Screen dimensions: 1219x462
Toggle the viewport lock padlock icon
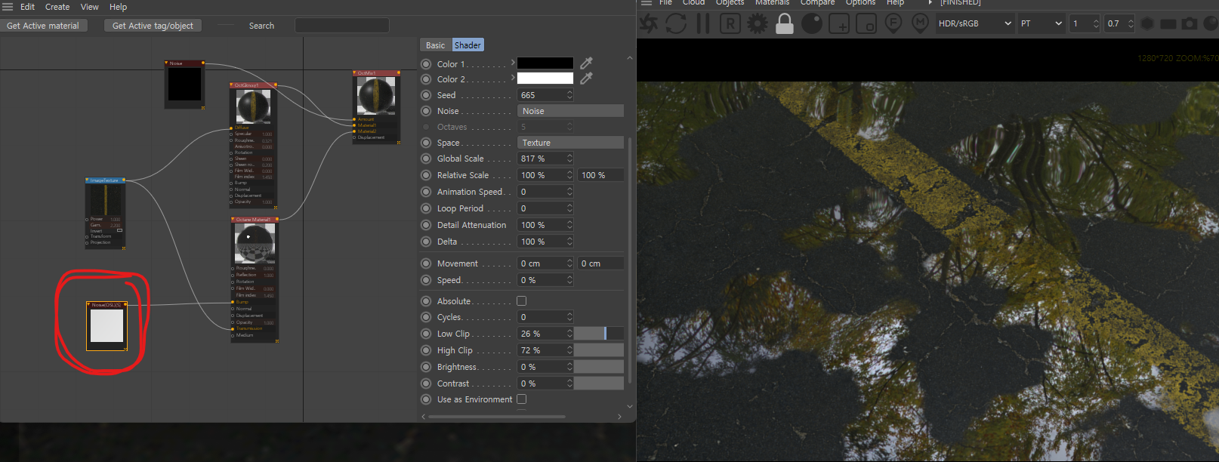pos(785,23)
